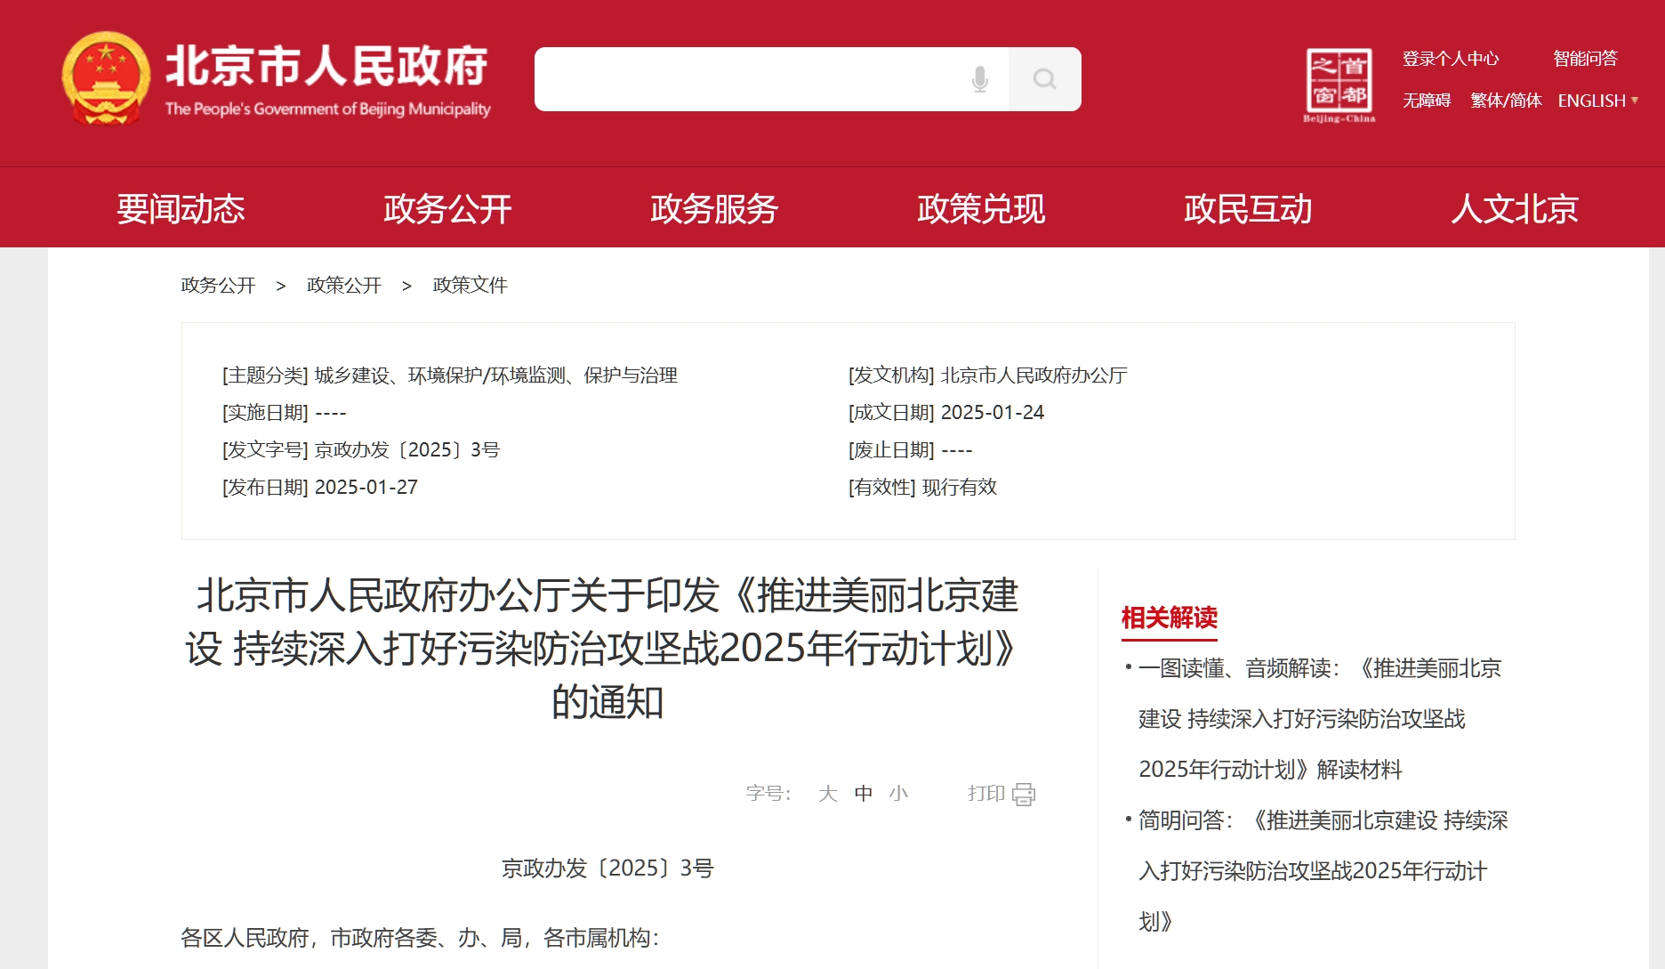This screenshot has width=1665, height=969.
Task: Set font size to 中 (medium)
Action: click(863, 793)
